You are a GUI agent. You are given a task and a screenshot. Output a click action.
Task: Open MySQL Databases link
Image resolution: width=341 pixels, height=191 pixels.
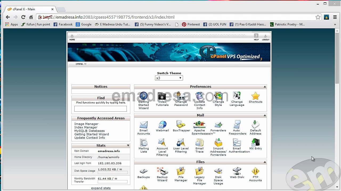point(90,131)
